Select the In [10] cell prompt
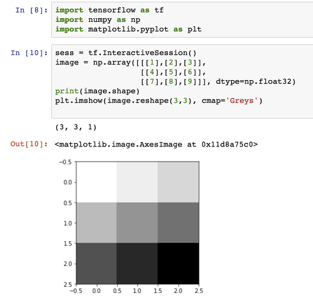This screenshot has height=298, width=313. [29, 53]
